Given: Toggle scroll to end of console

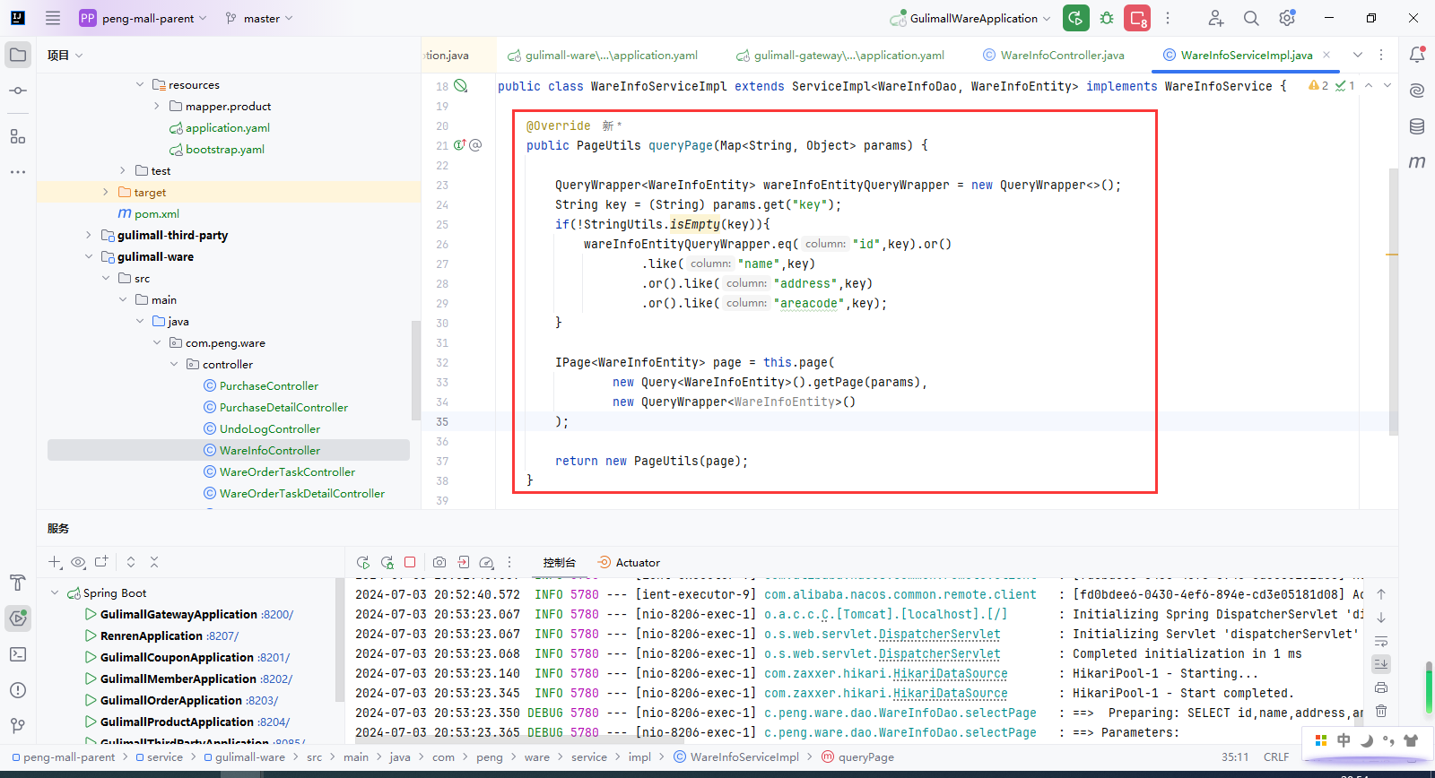Looking at the screenshot, I should pos(1381,664).
